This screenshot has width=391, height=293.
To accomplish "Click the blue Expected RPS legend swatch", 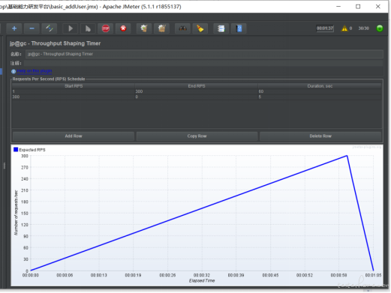I will (16, 150).
